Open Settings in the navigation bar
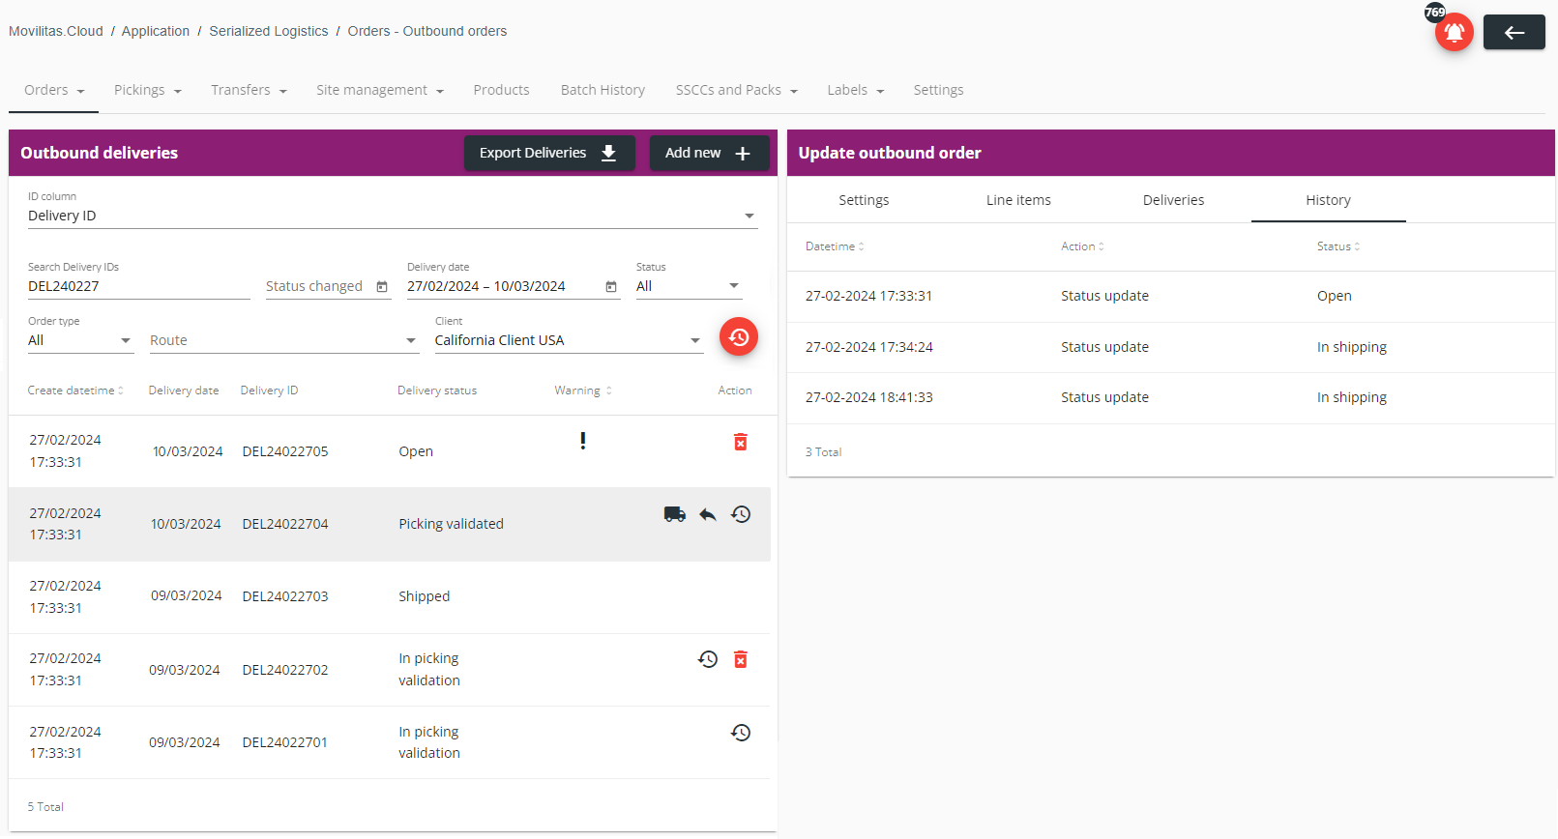Screen dimensions: 1558x839 pyautogui.click(x=938, y=90)
